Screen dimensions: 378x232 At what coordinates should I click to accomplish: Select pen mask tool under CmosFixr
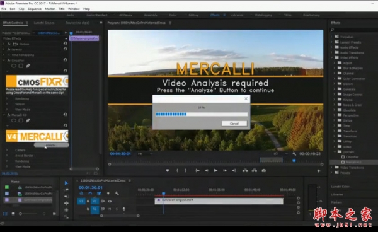(x=28, y=66)
